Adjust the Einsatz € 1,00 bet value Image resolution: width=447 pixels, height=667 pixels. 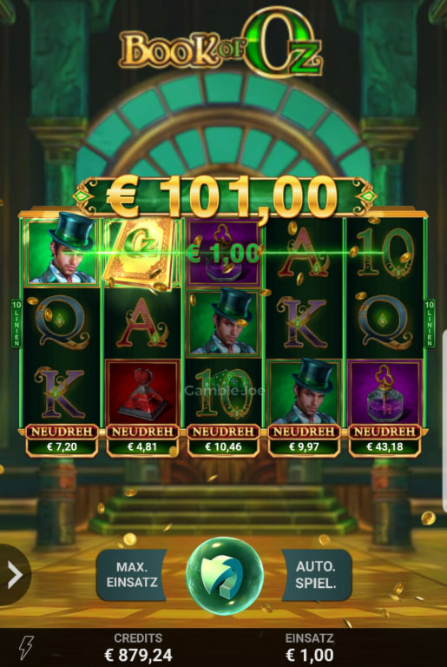[310, 648]
